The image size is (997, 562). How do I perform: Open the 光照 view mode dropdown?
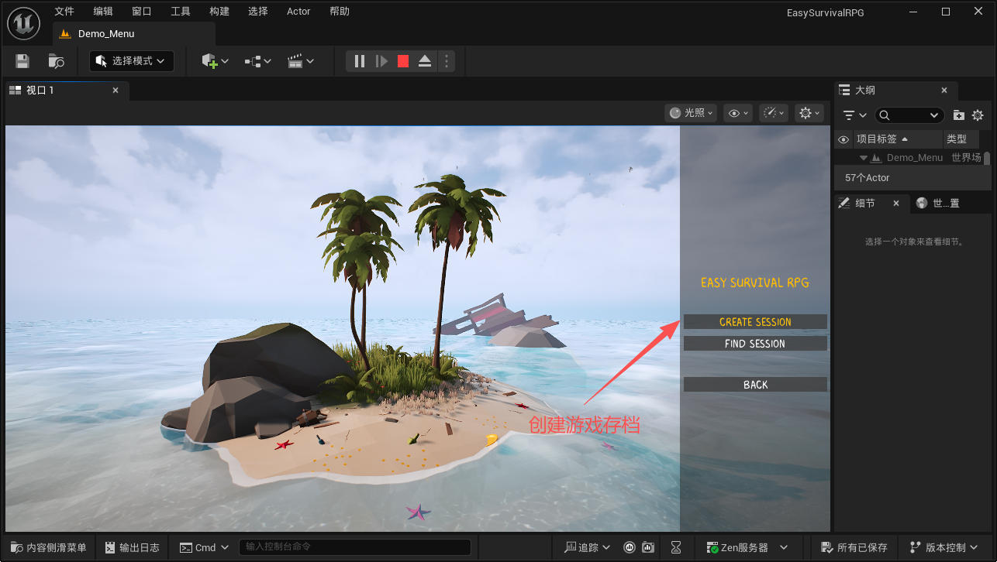[691, 113]
